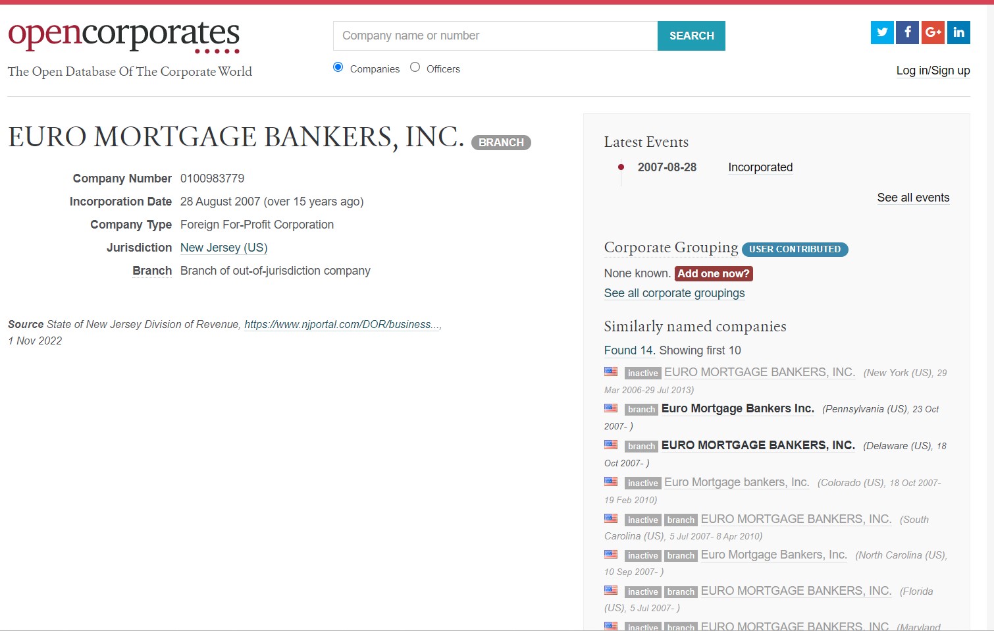994x631 pixels.
Task: Open See all corporate groupings
Action: point(674,293)
